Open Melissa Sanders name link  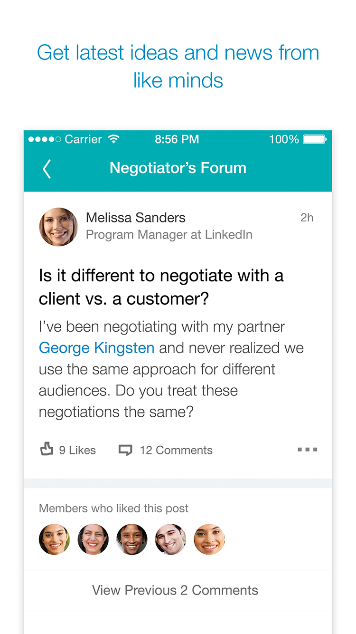(136, 218)
